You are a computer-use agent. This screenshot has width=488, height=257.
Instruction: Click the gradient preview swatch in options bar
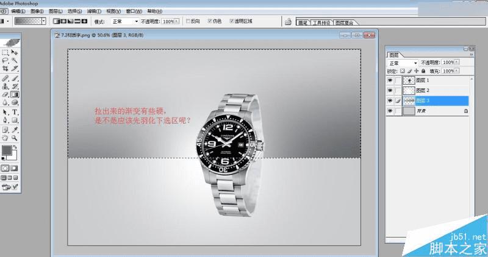(28, 21)
